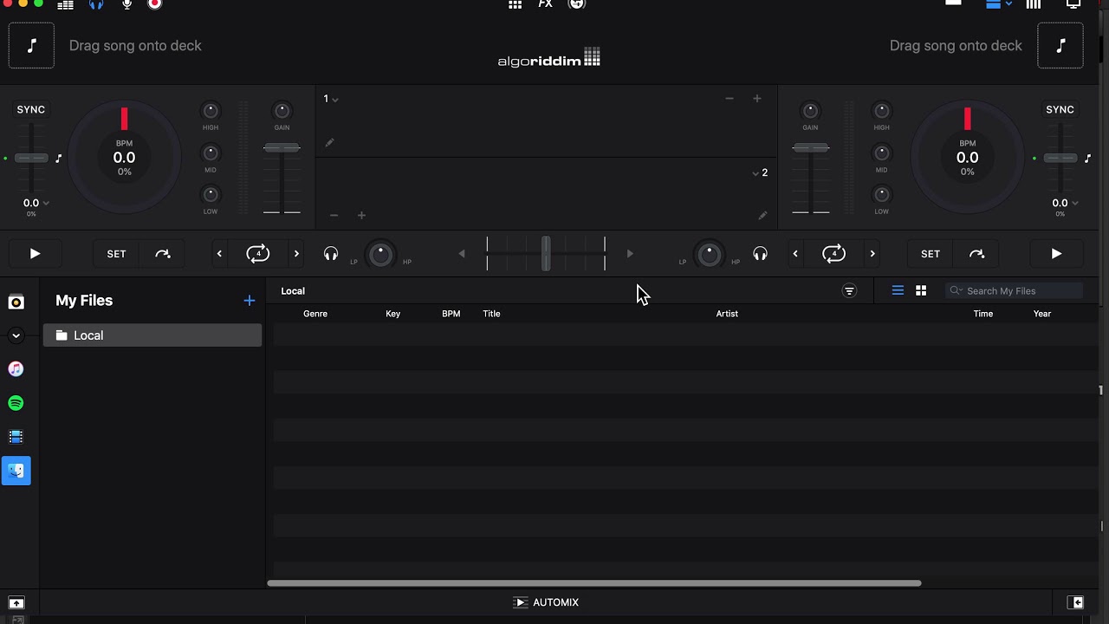Enable SYNC on left deck
This screenshot has width=1109, height=624.
tap(31, 109)
